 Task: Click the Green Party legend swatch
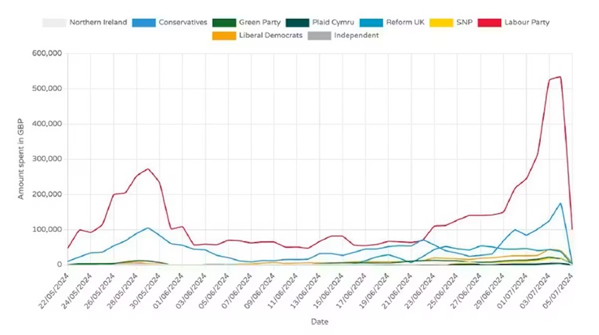click(223, 23)
